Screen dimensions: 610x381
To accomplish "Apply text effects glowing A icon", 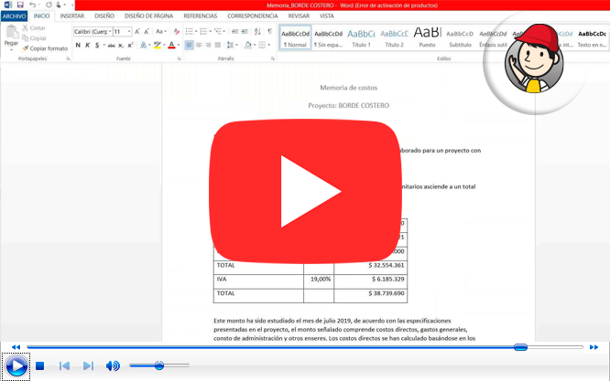I will pos(143,45).
